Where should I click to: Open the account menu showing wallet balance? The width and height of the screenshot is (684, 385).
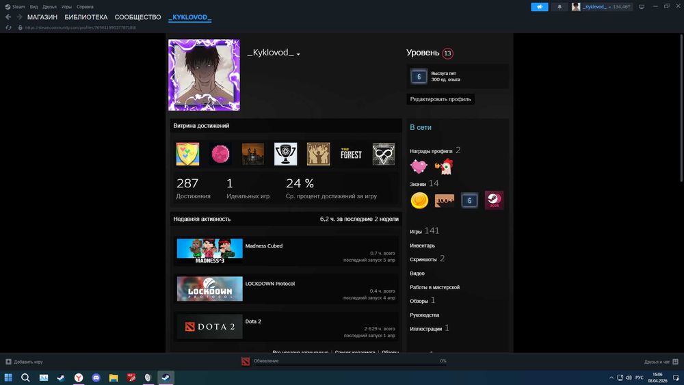click(x=601, y=7)
